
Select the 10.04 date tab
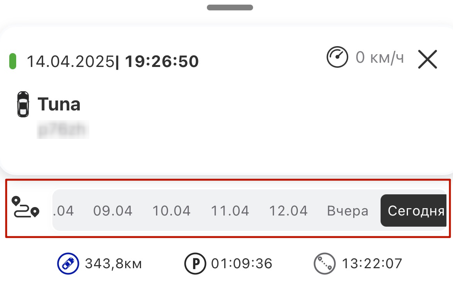171,211
